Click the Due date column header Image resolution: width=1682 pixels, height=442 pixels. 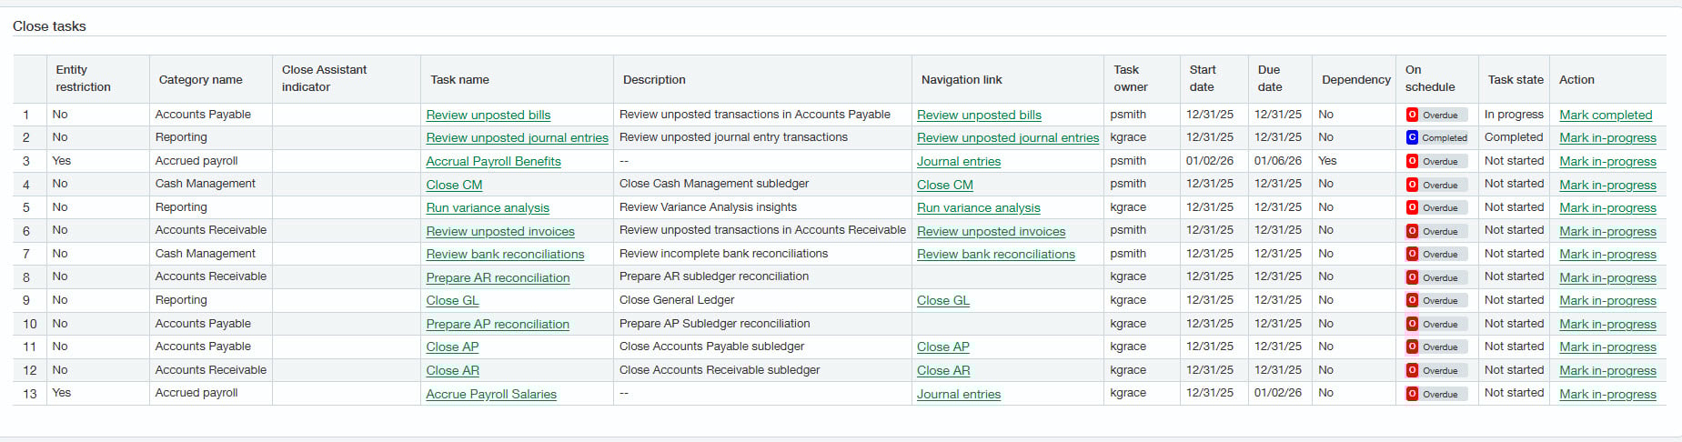(1269, 78)
